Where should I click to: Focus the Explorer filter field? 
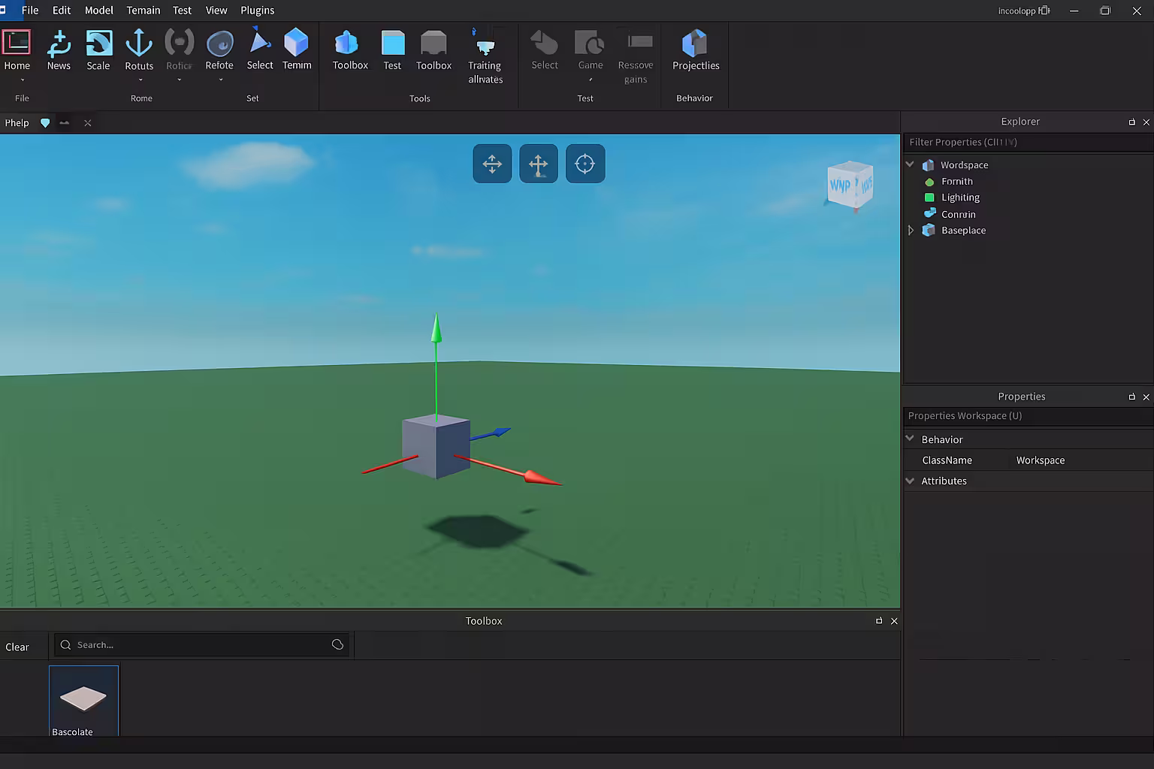tap(1028, 142)
